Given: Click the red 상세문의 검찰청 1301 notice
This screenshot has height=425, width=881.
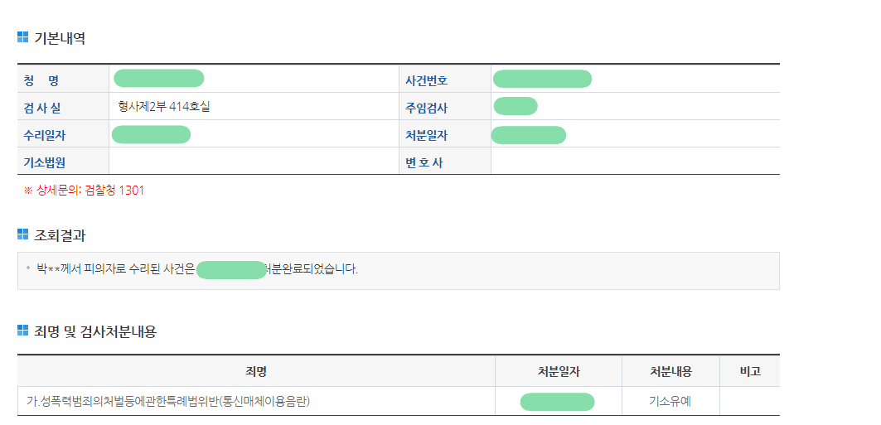Looking at the screenshot, I should (x=85, y=191).
